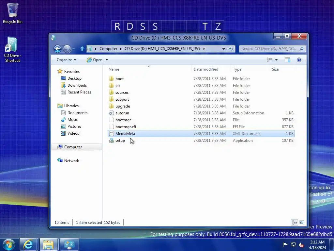Image resolution: width=334 pixels, height=251 pixels.
Task: Open the Organize menu
Action: pyautogui.click(x=67, y=60)
